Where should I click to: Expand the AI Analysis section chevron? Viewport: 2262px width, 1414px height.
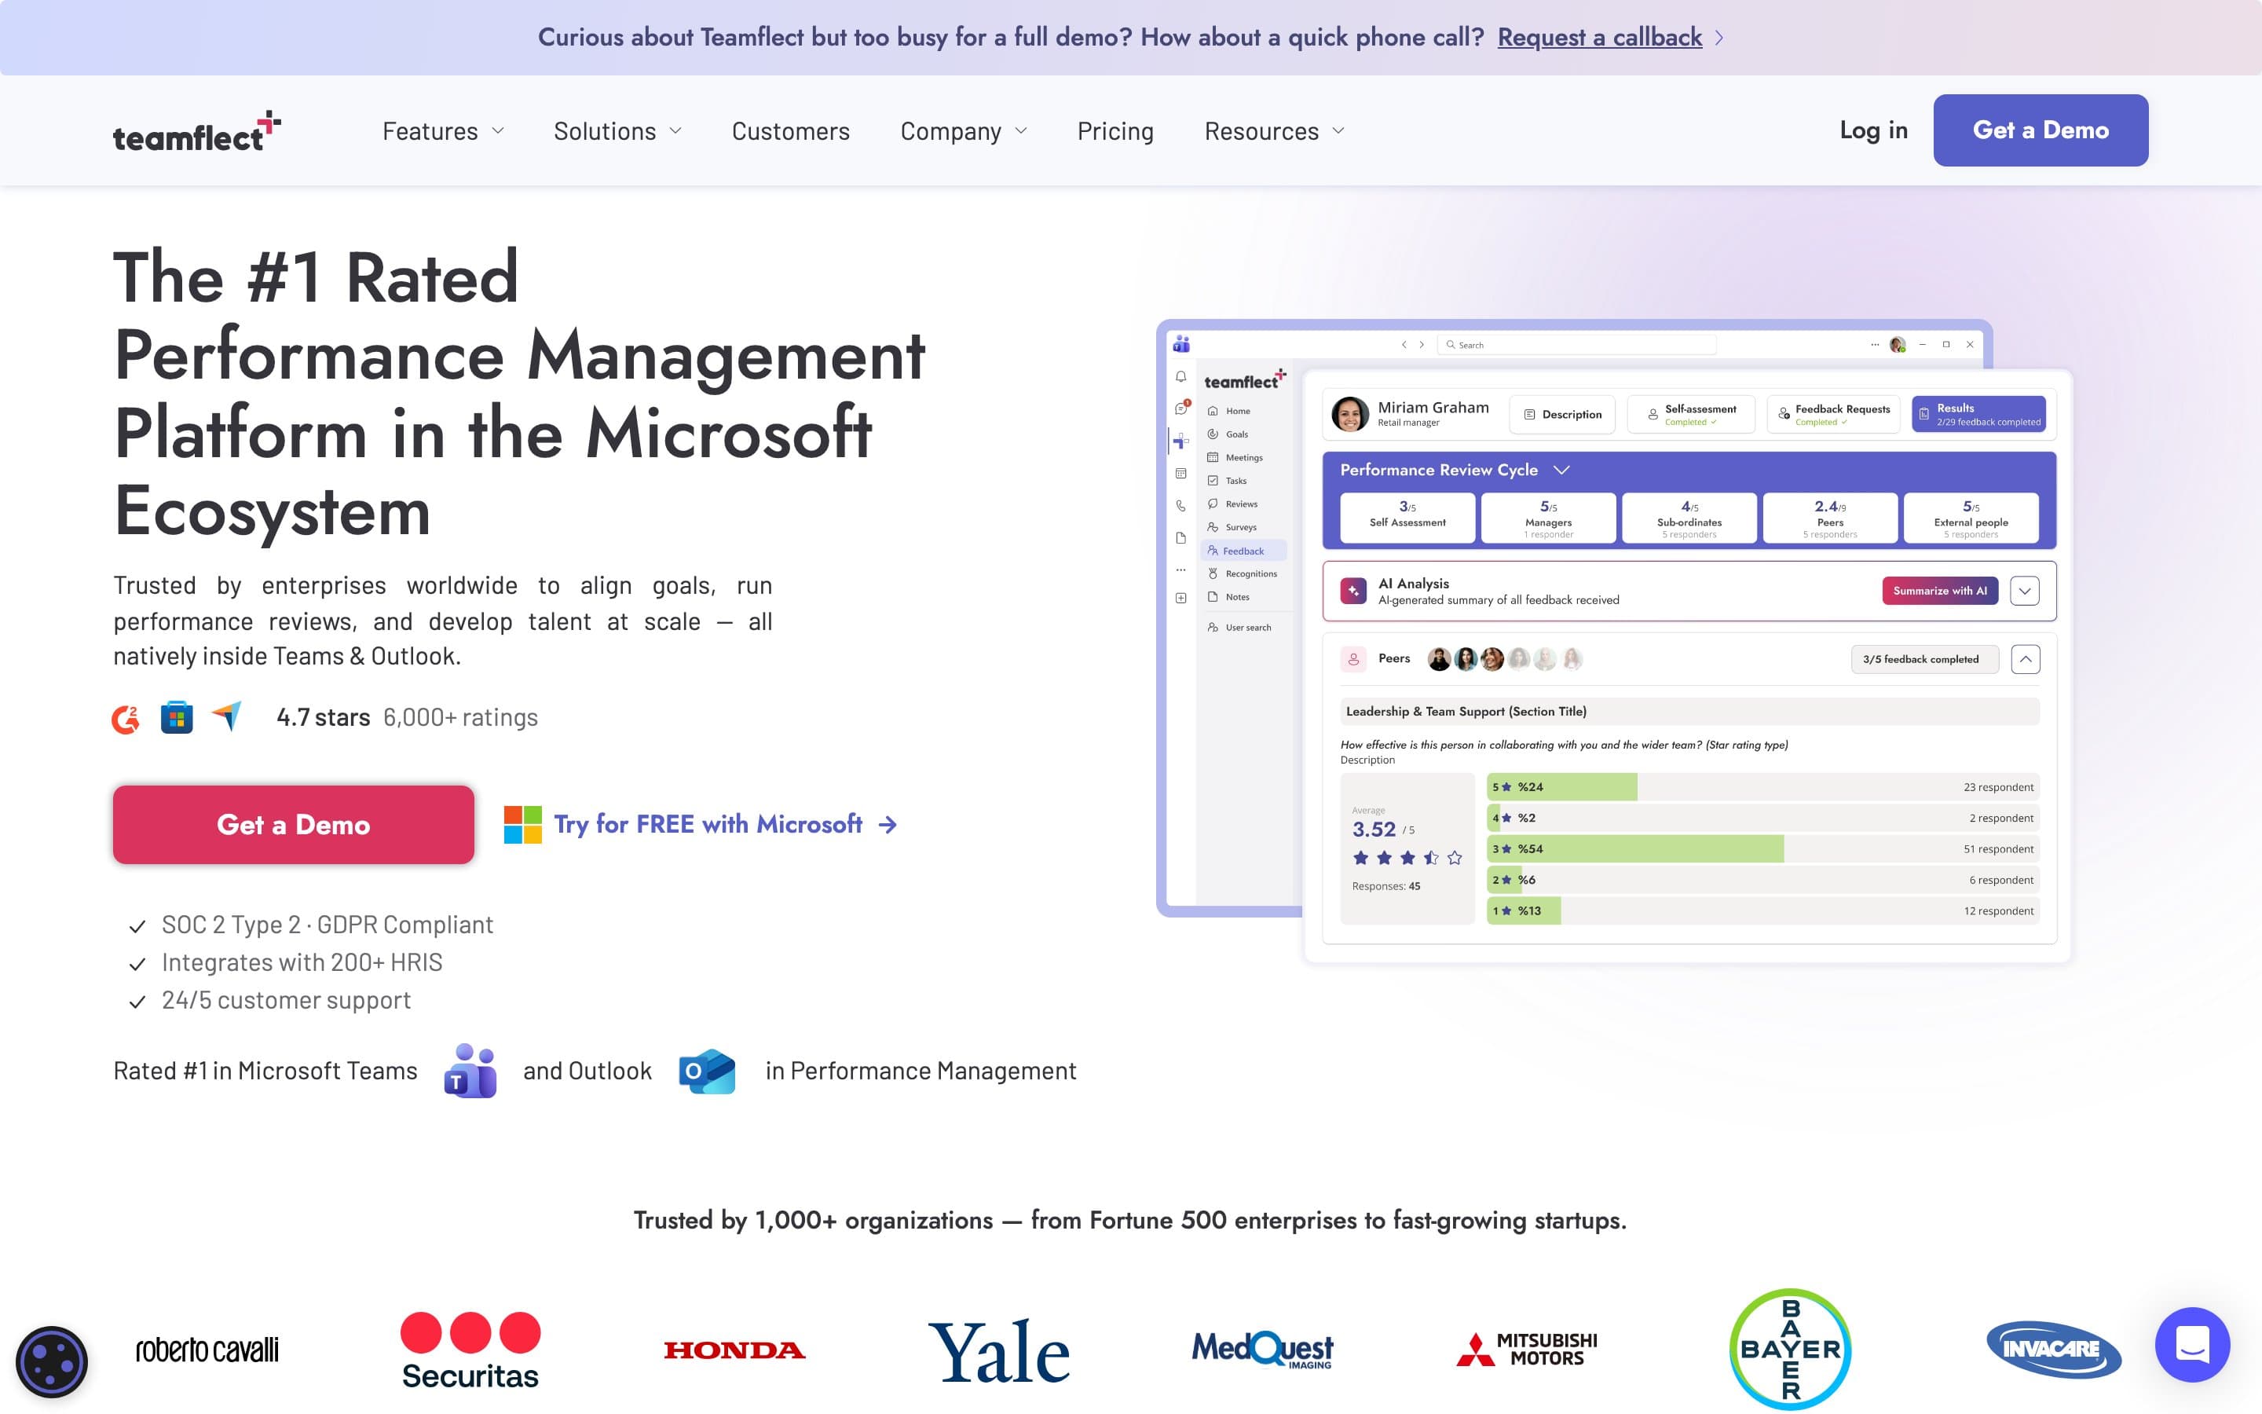[x=2025, y=591]
